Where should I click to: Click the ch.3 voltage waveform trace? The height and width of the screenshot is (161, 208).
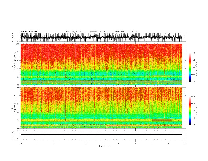101,135
